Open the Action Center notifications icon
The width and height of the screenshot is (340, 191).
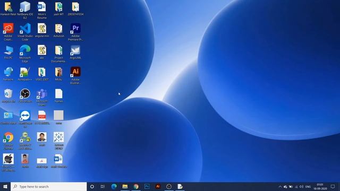(x=333, y=187)
